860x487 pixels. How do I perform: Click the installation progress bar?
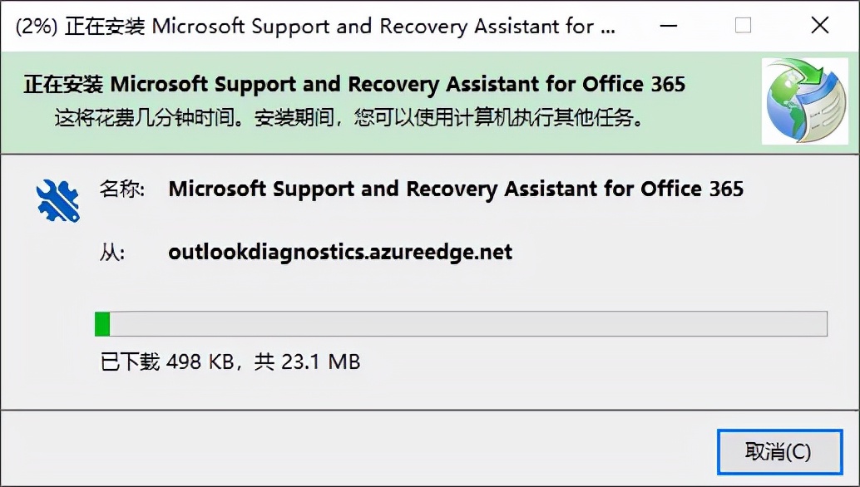[462, 323]
